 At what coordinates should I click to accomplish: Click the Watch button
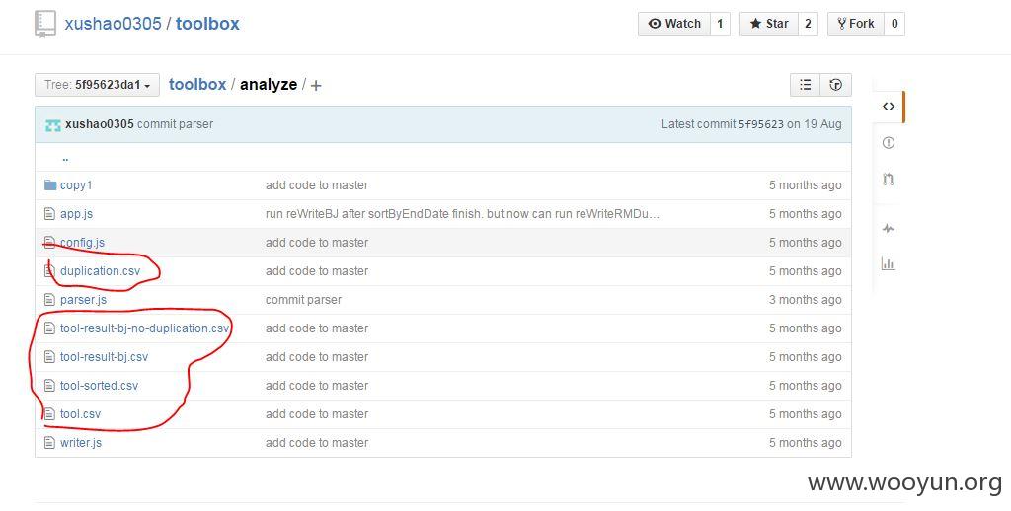pos(674,24)
